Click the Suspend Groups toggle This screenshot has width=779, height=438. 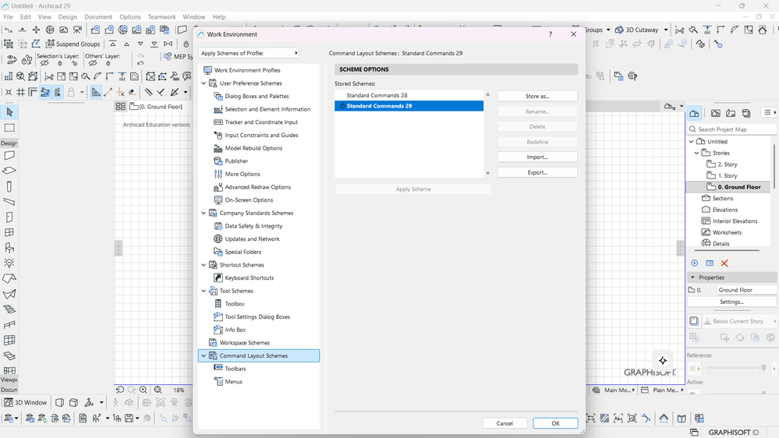pos(73,44)
